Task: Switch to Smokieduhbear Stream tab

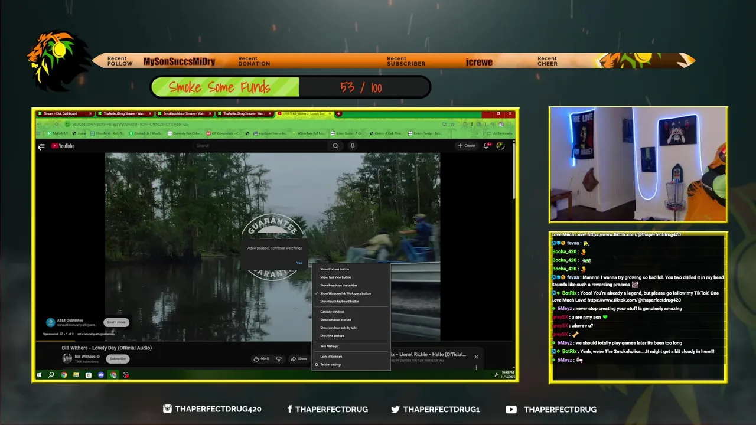Action: (x=184, y=113)
